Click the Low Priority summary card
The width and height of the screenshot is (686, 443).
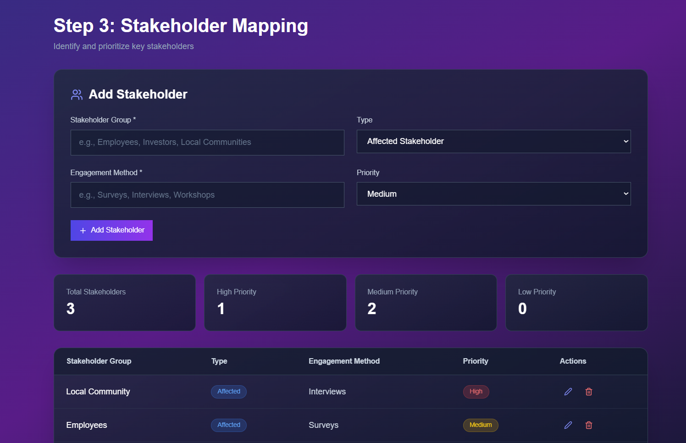576,303
